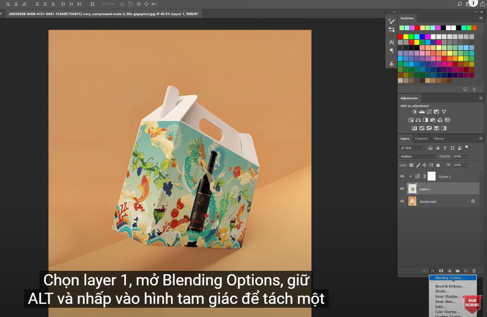Add a Brightness/Contrast adjustment
This screenshot has width=487, height=317.
click(414, 112)
